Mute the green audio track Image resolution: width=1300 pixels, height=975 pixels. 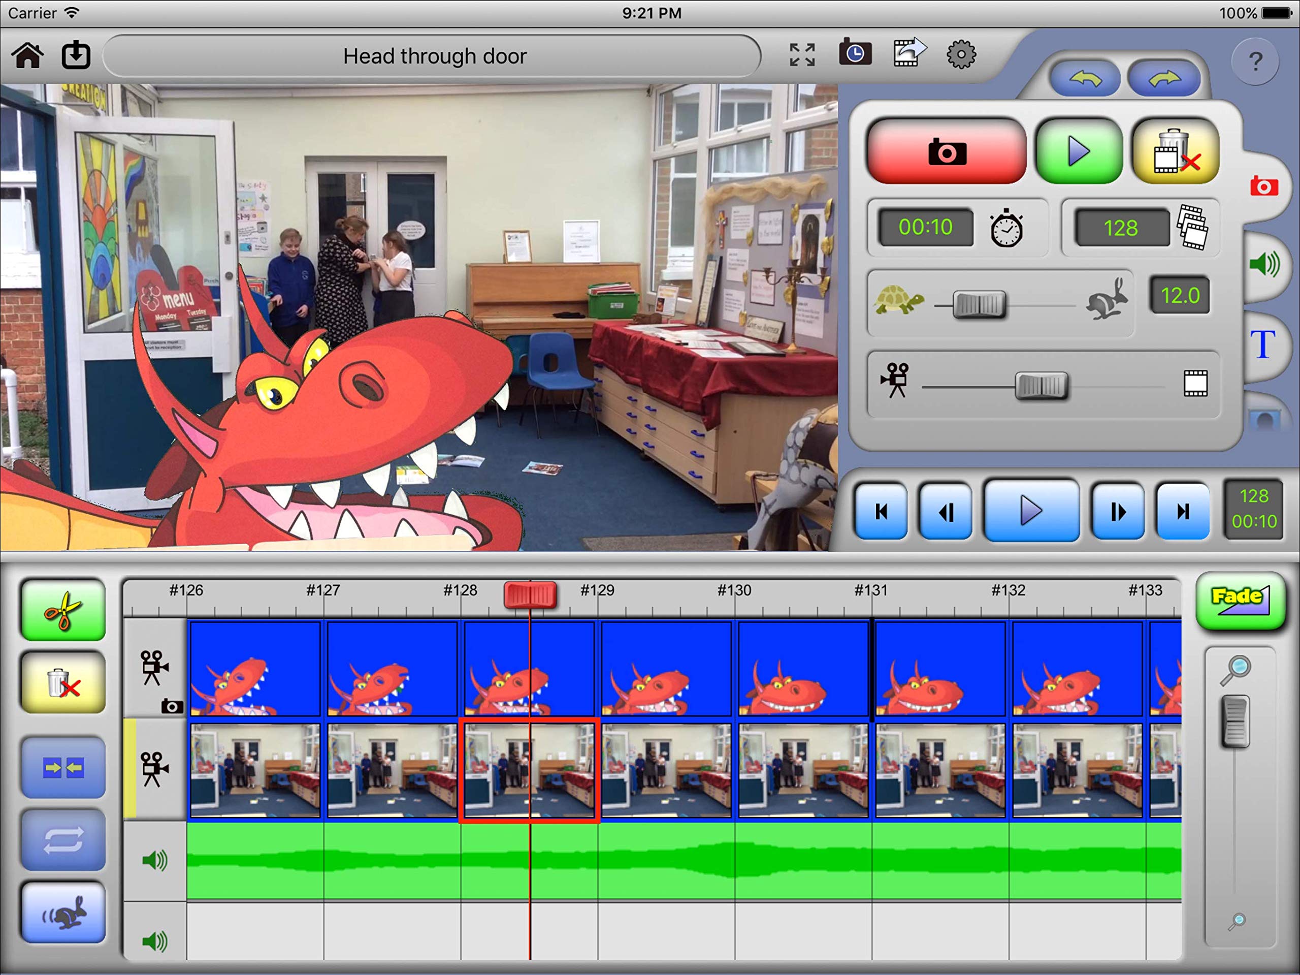coord(154,861)
